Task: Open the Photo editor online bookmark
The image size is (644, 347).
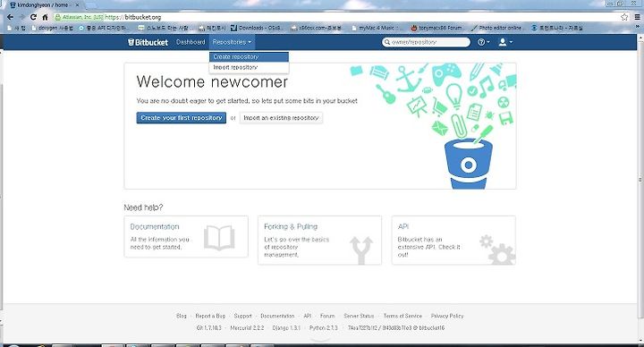Action: click(496, 28)
